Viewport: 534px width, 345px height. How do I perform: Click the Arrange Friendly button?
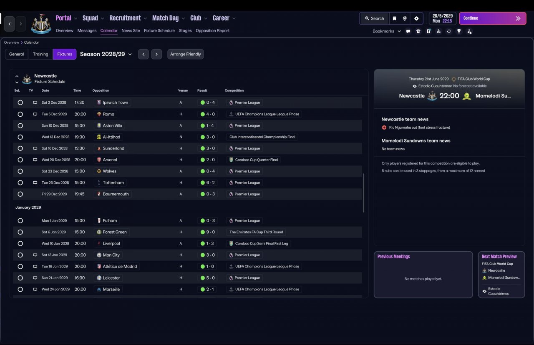point(186,54)
